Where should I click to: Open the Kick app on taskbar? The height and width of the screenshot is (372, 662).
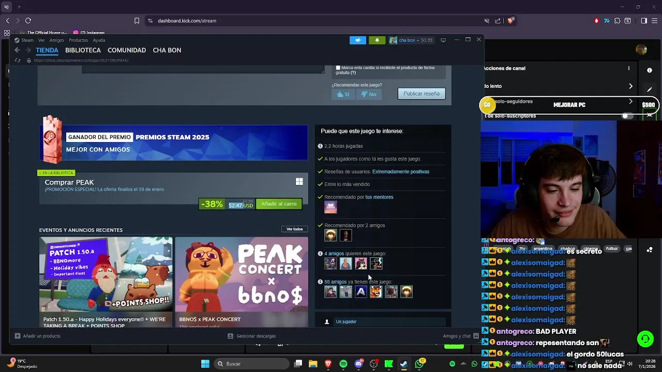click(x=389, y=364)
